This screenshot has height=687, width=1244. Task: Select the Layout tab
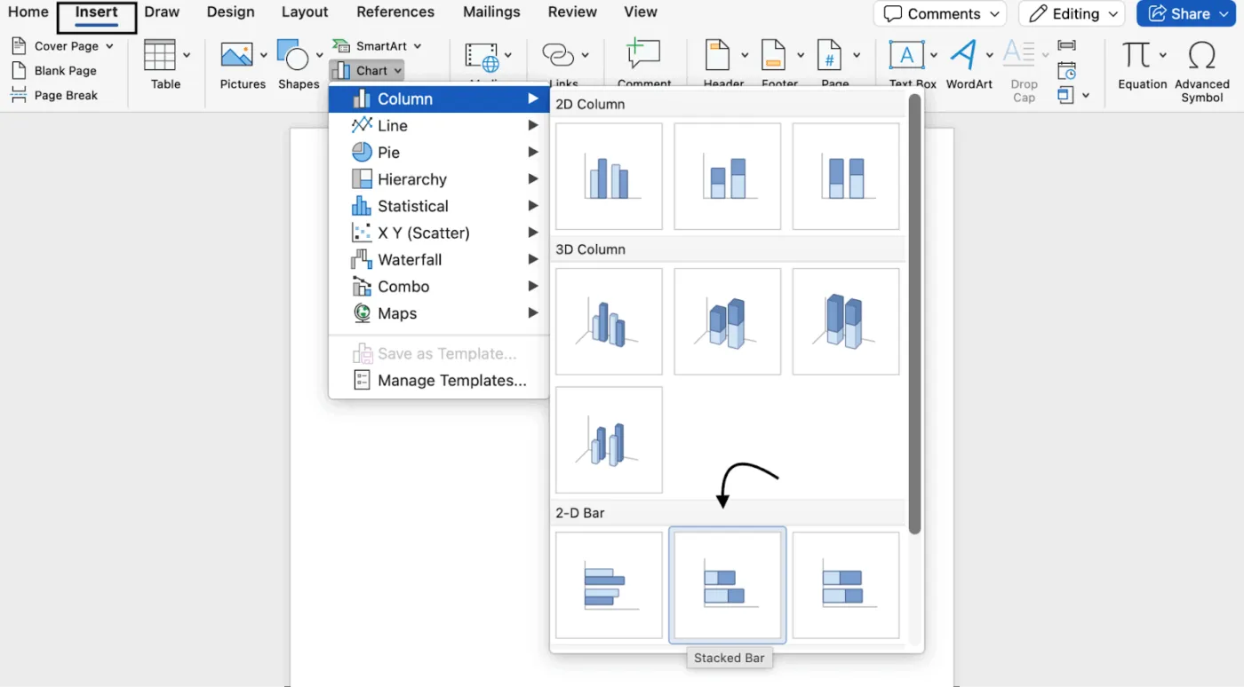(x=305, y=12)
